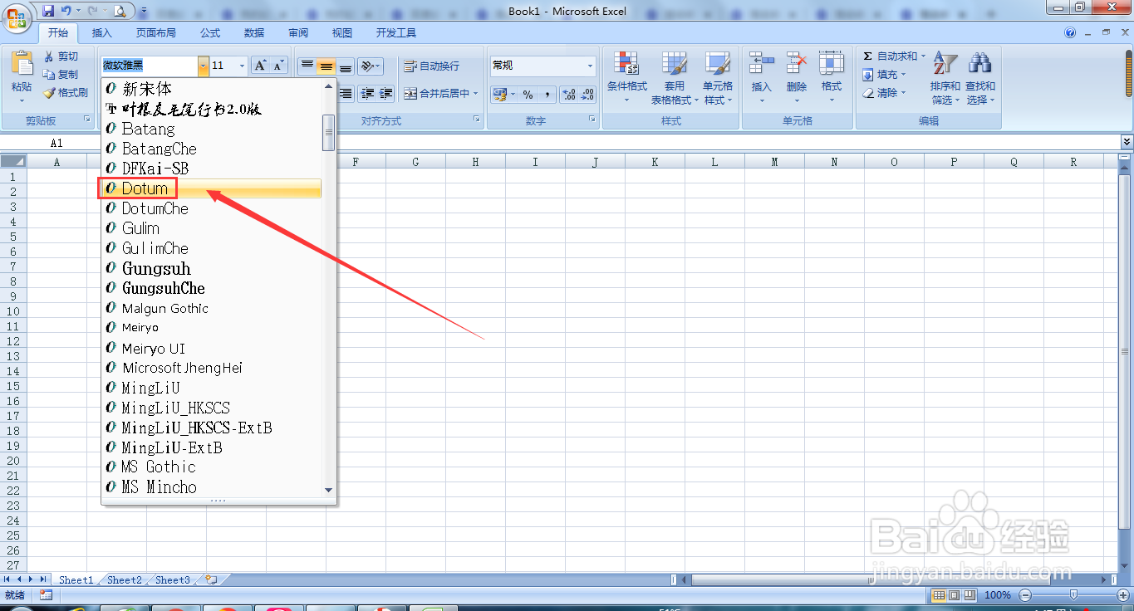Choose the Gulim font

[212, 228]
